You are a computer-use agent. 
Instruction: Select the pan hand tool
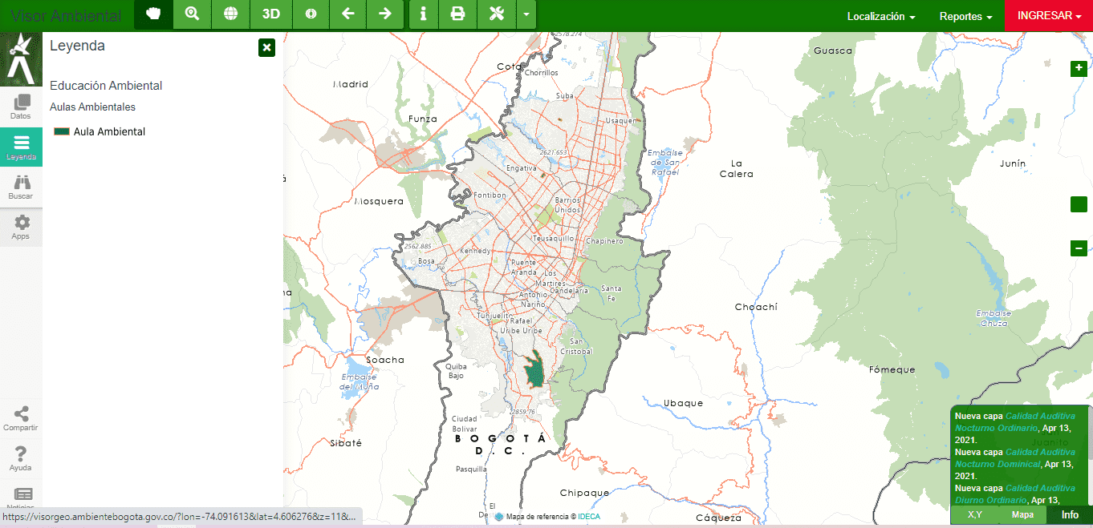click(153, 14)
